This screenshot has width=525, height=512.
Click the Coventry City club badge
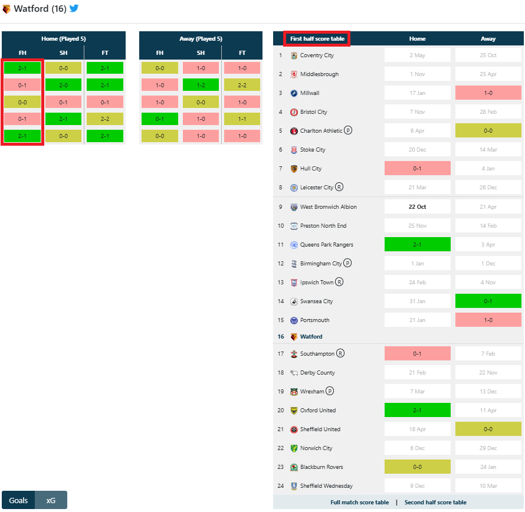294,55
